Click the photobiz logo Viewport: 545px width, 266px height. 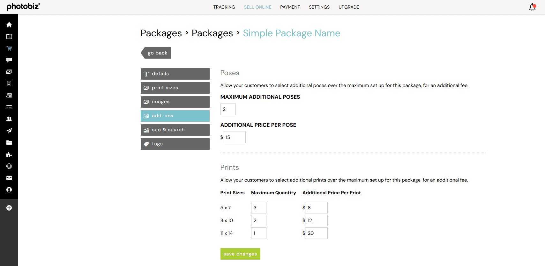23,6
